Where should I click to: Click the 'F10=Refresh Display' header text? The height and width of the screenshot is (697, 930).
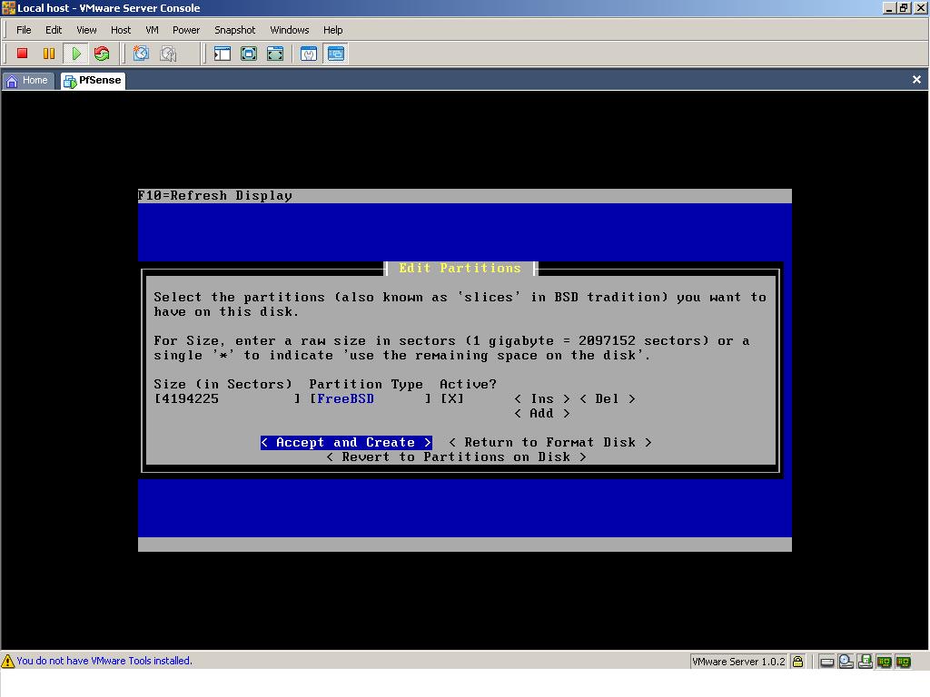pos(214,196)
